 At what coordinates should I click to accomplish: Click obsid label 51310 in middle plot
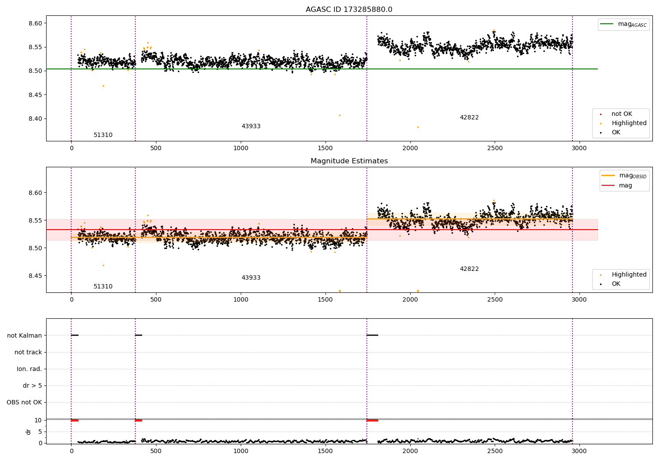click(103, 287)
